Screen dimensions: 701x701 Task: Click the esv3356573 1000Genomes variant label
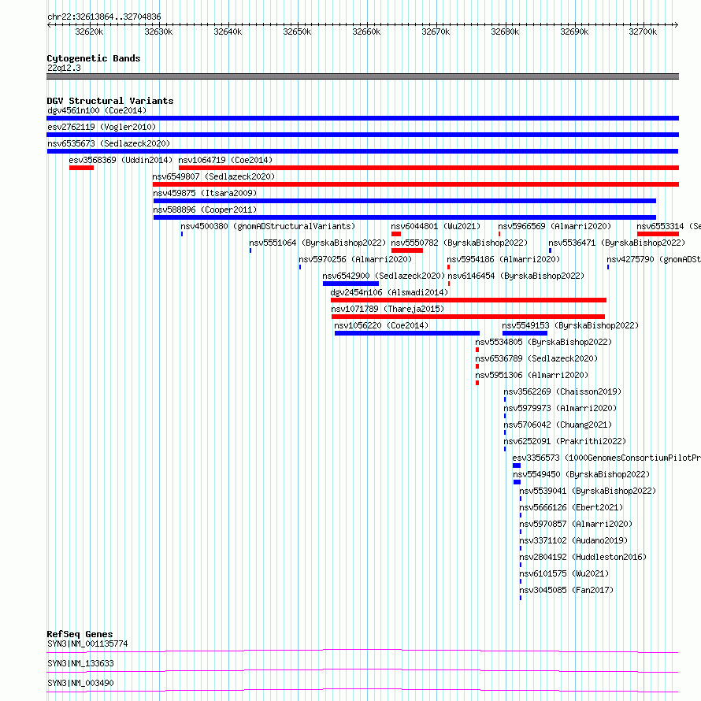click(x=606, y=458)
